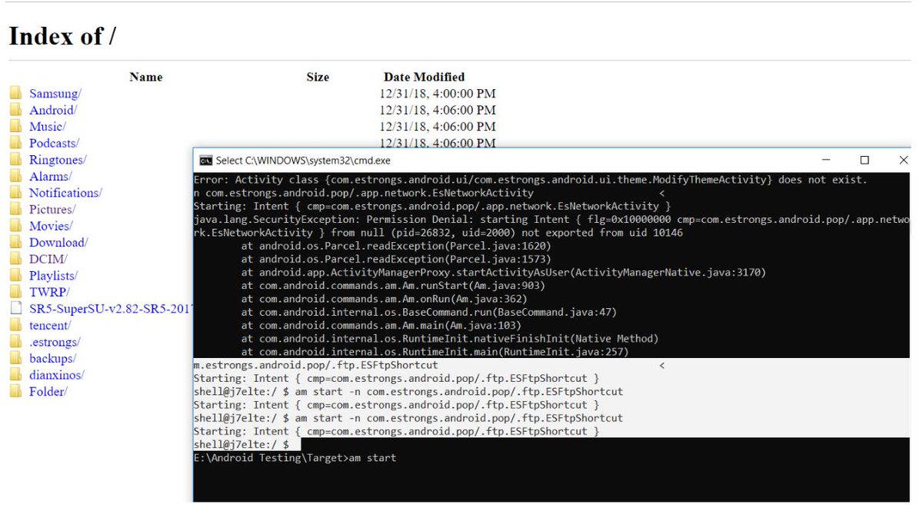923x514 pixels.
Task: Minimize the cmd.exe window
Action: [x=825, y=161]
